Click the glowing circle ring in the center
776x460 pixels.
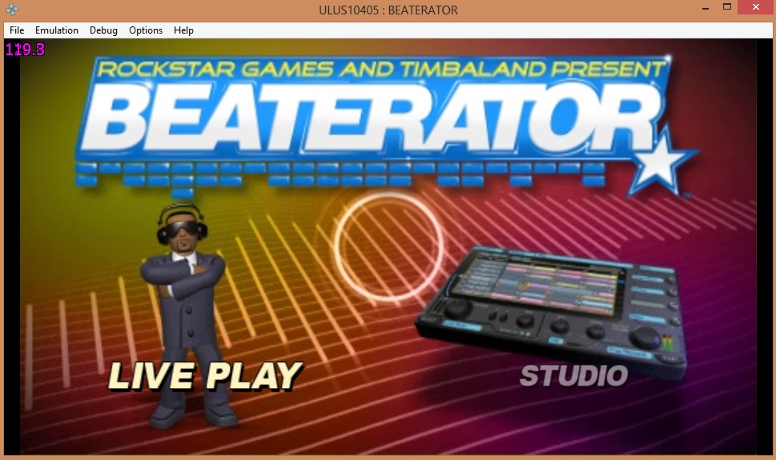(388, 236)
